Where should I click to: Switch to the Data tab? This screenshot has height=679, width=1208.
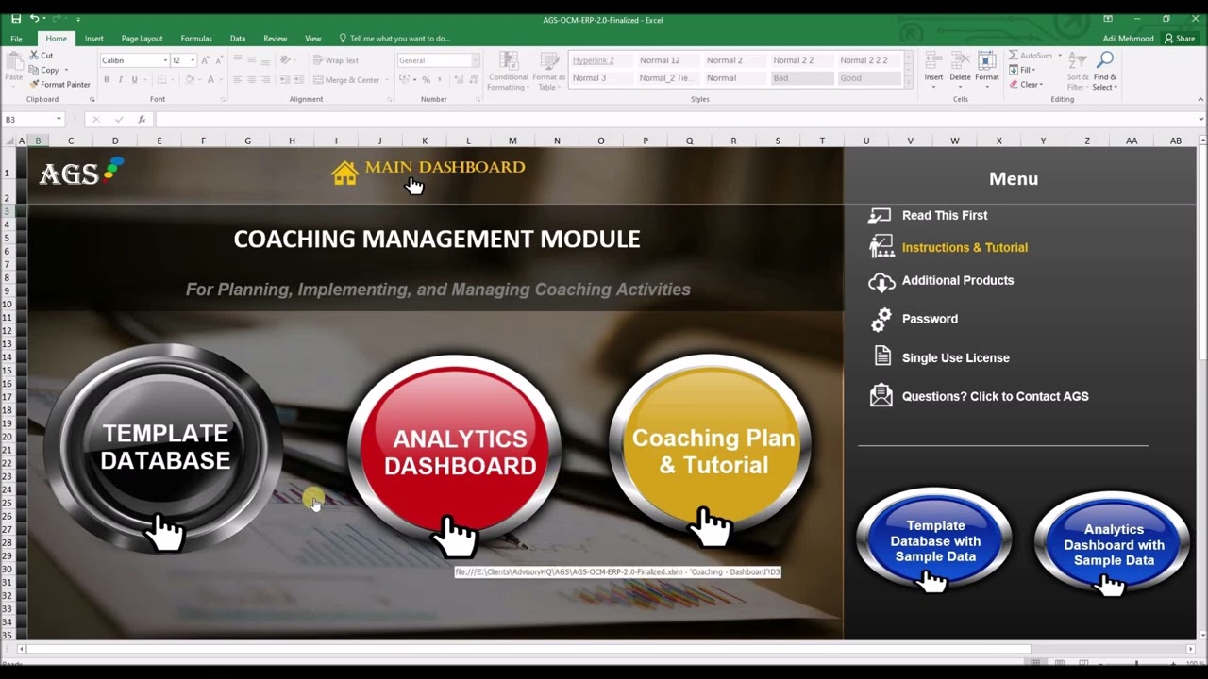[x=238, y=39]
